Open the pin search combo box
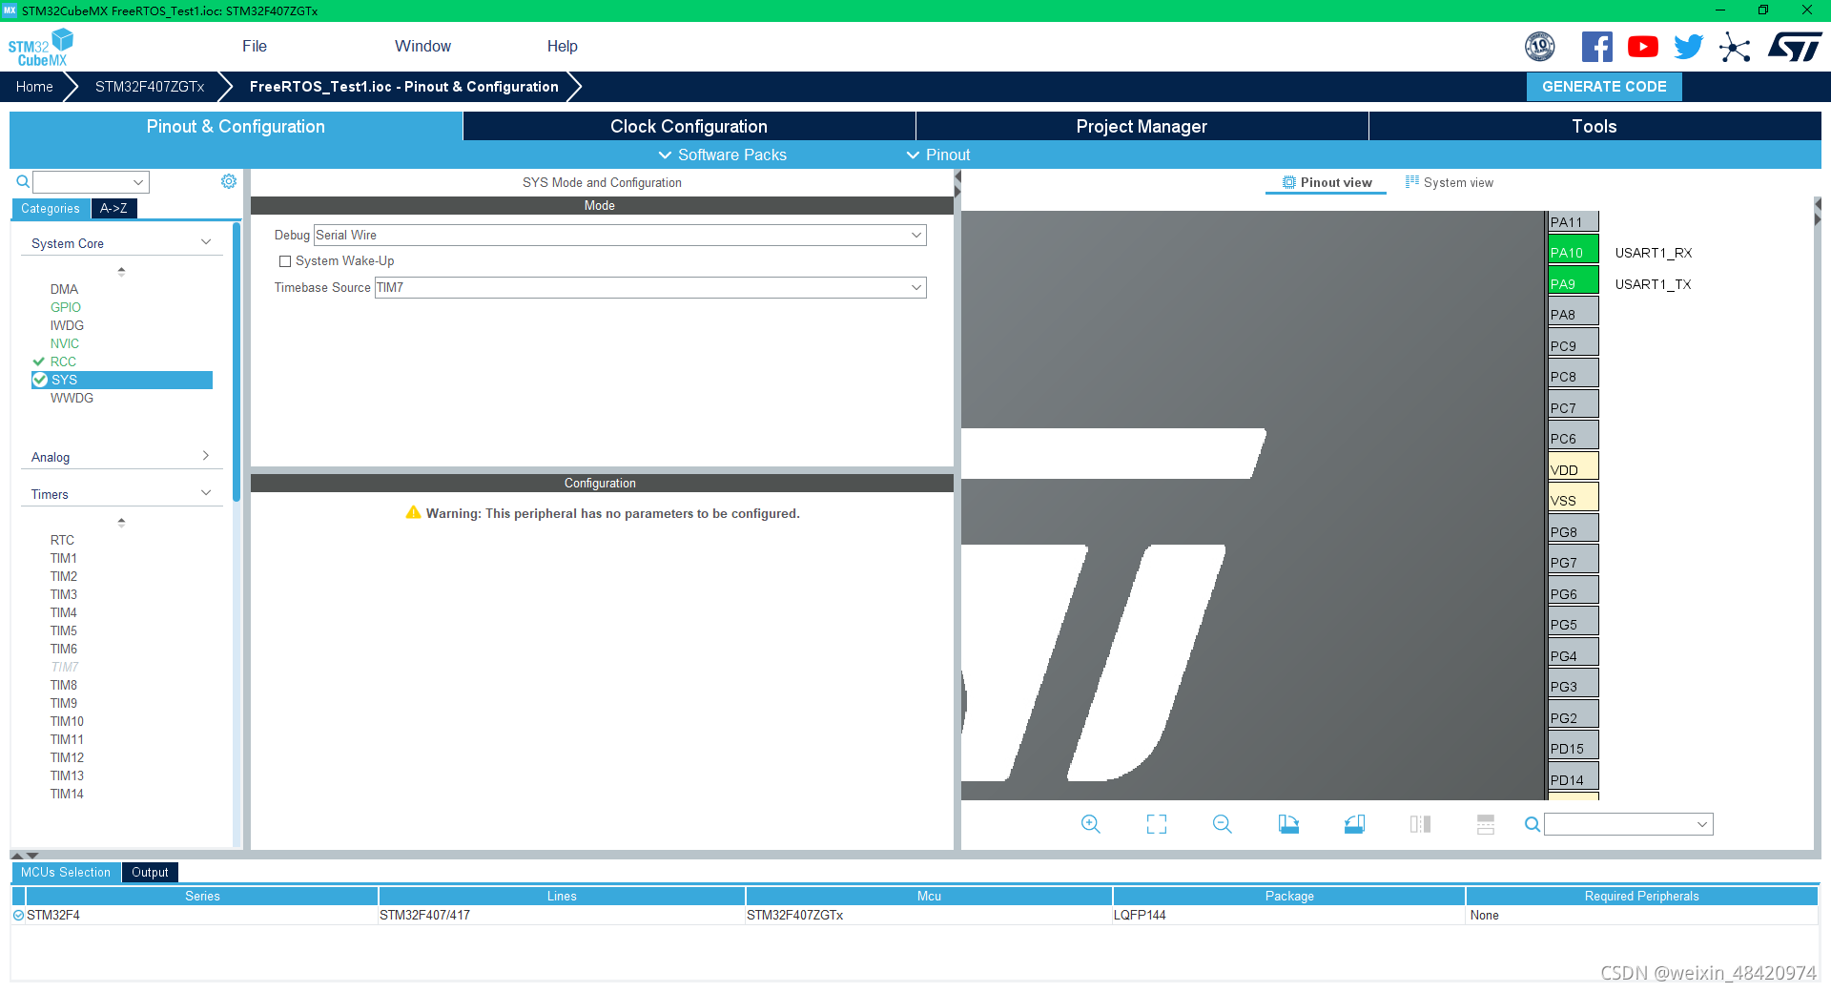Screen dimensions: 1831x992 tap(1628, 824)
